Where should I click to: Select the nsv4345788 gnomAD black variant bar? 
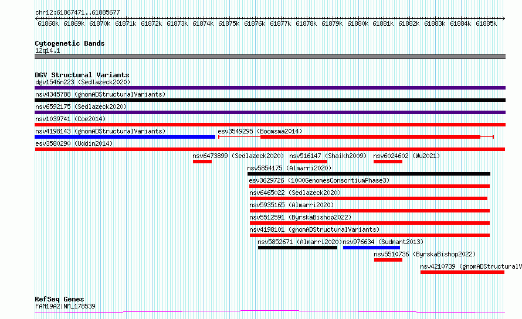click(270, 100)
